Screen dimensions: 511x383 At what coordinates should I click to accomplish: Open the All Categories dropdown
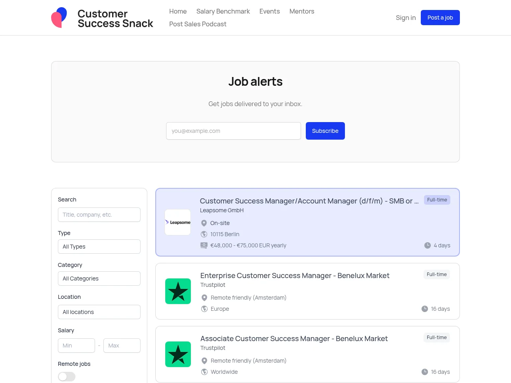click(99, 278)
